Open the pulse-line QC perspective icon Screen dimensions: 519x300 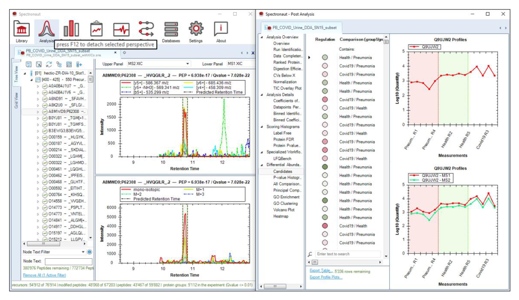[121, 30]
